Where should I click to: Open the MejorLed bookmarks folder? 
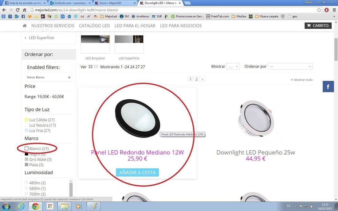tap(108, 16)
